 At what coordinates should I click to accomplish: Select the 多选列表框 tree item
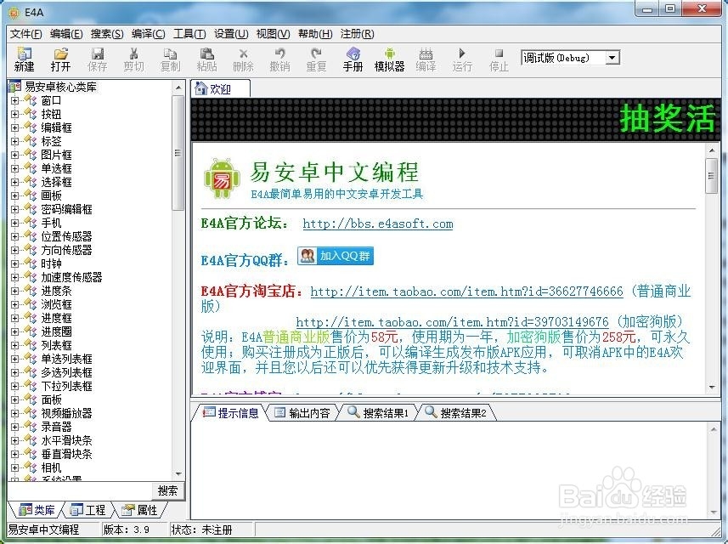[x=66, y=372]
